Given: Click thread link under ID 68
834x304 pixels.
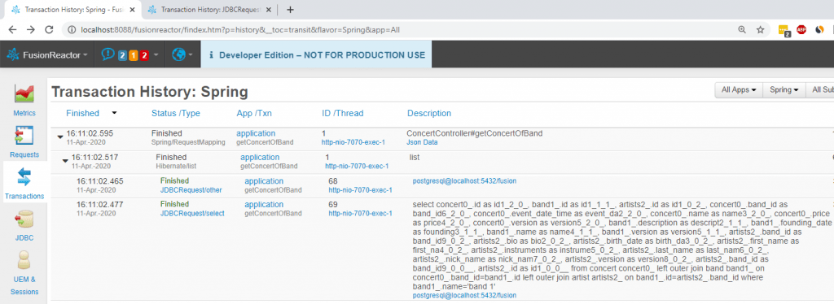Looking at the screenshot, I should [x=360, y=190].
